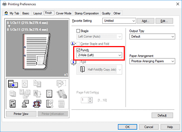Viewport: 182px width, 132px height.
Task: Open the Quality tab
Action: click(x=106, y=13)
